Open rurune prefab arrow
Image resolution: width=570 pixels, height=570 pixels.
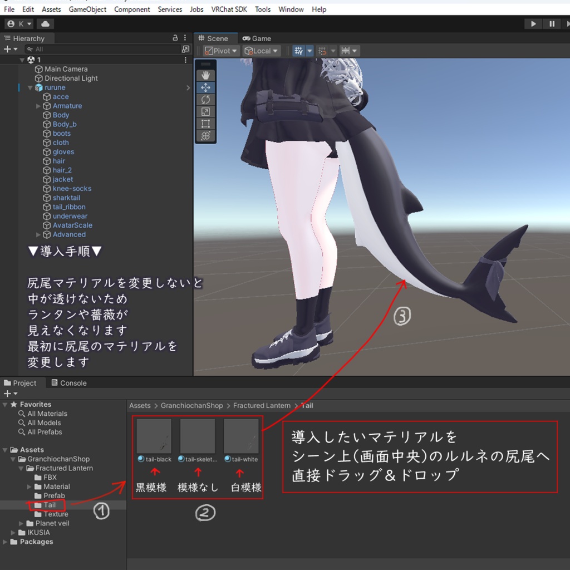click(188, 87)
